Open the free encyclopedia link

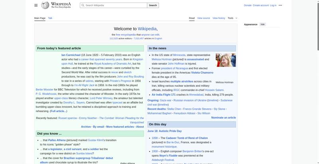click(x=126, y=35)
